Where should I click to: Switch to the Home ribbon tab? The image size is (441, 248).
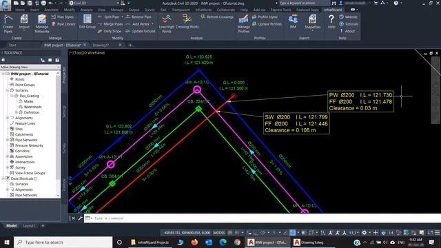coord(20,10)
